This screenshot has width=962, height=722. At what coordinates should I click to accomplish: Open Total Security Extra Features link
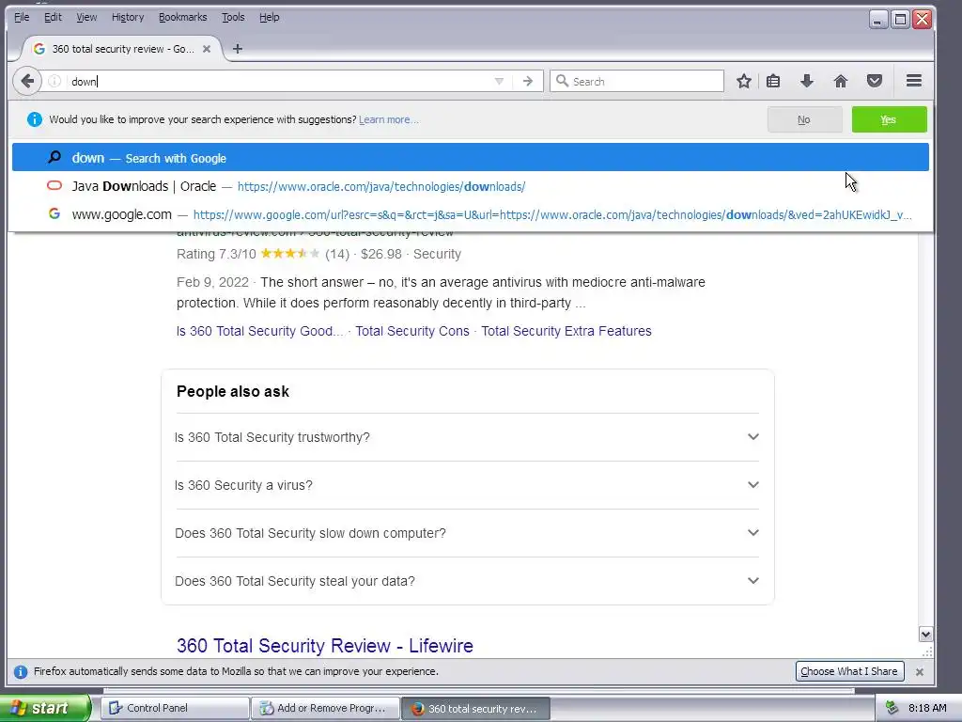(x=566, y=331)
